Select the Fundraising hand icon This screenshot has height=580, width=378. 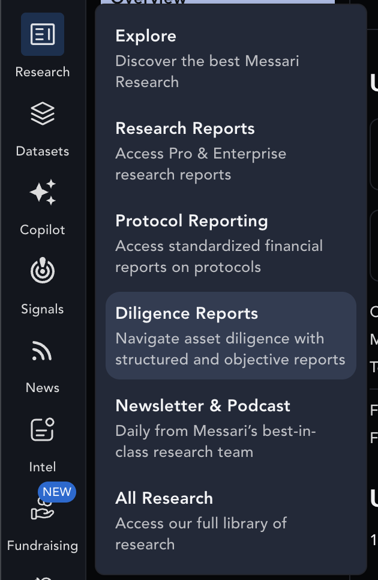(42, 510)
